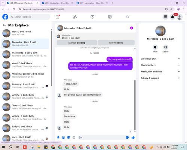Go back in browser history
Image resolution: width=187 pixels, height=150 pixels.
pyautogui.click(x=3, y=9)
